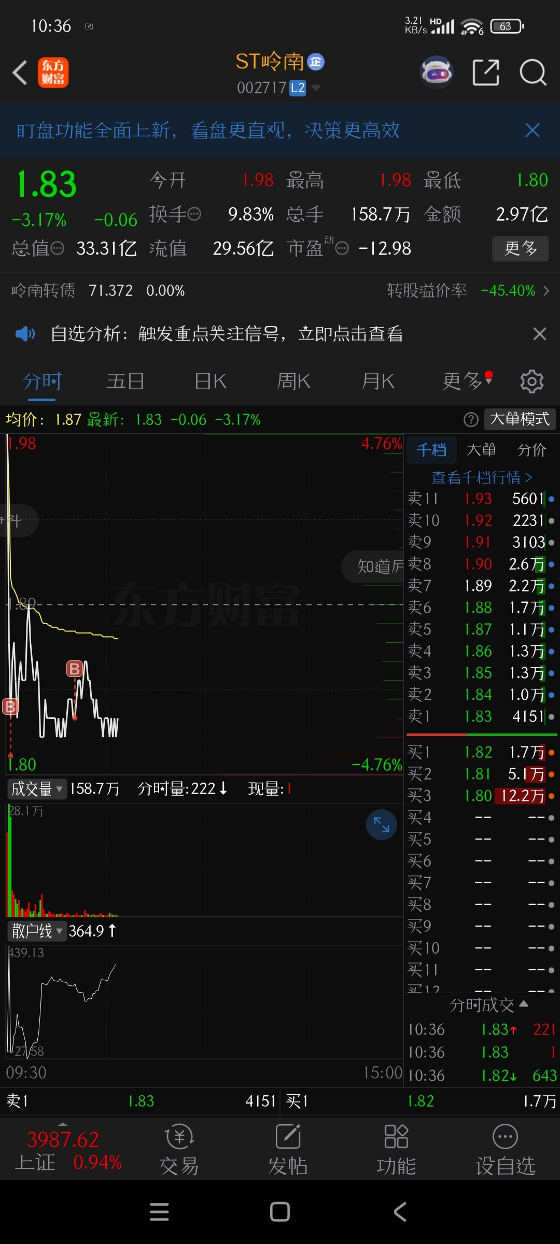The height and width of the screenshot is (1244, 560).
Task: Tap the 总值 info circle icon
Action: click(57, 249)
